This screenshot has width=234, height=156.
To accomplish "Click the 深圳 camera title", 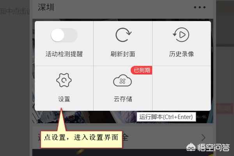I will point(46,7).
